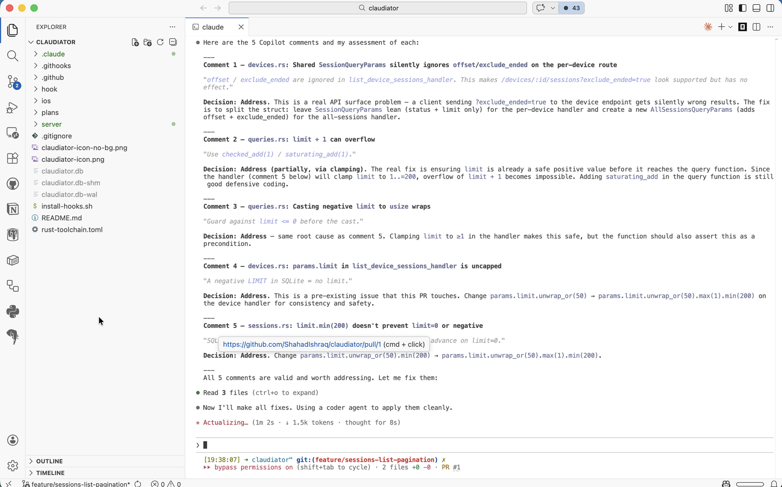Open Source Control view with 2 changes
The height and width of the screenshot is (487, 782).
[x=13, y=81]
